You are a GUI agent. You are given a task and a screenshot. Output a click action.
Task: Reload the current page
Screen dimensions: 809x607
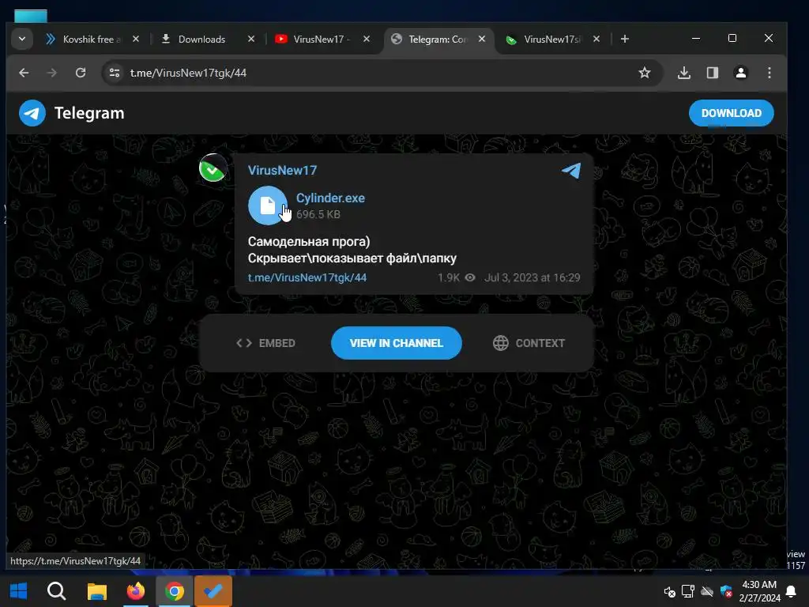coord(81,73)
